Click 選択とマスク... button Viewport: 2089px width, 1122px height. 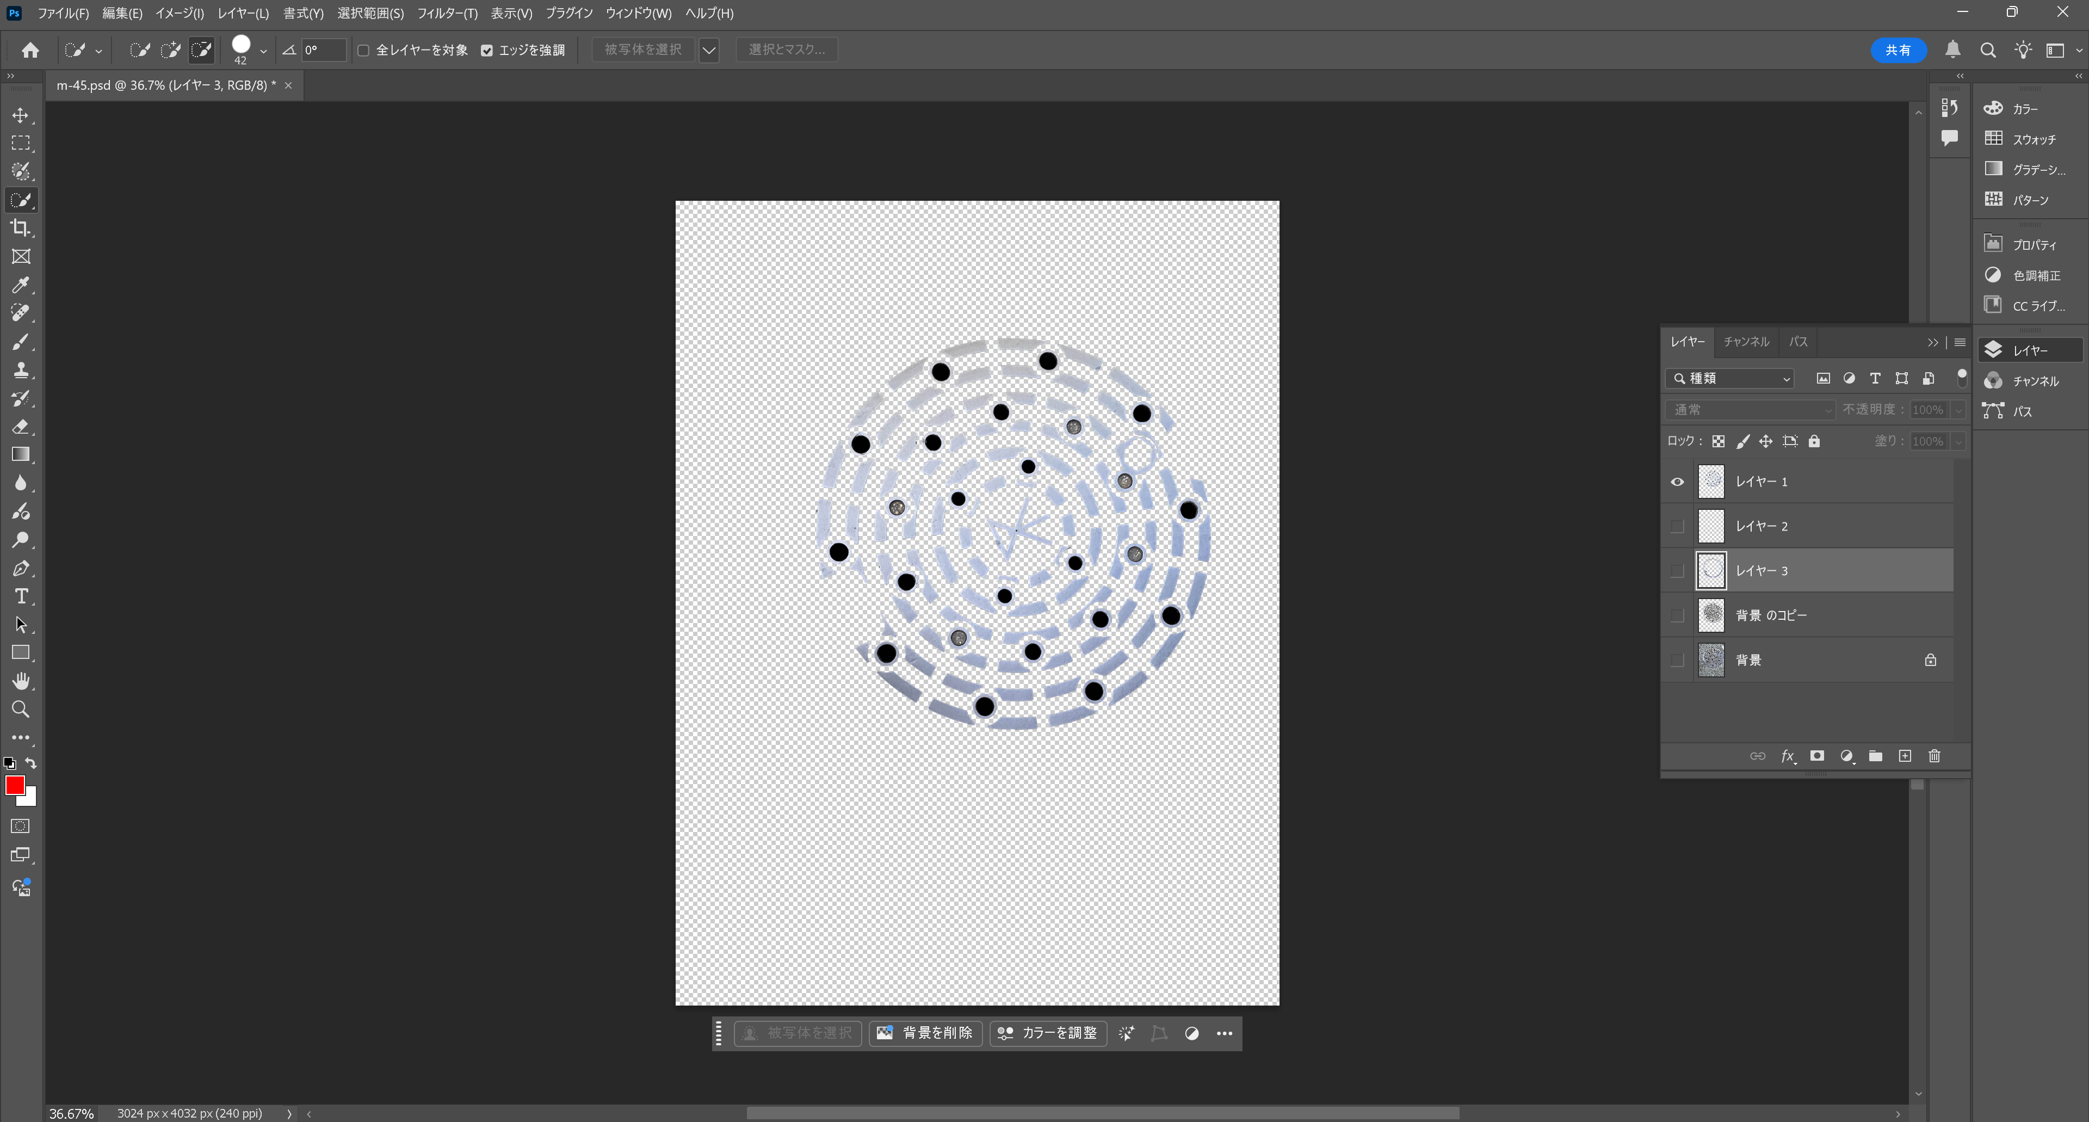[787, 50]
